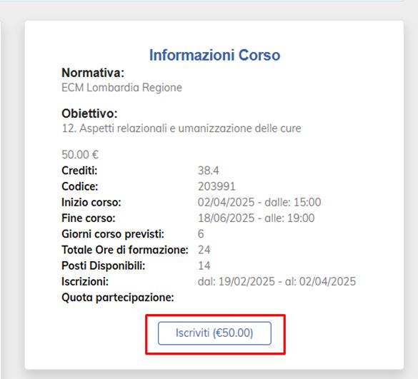Click the Inizio corso label

pos(91,203)
